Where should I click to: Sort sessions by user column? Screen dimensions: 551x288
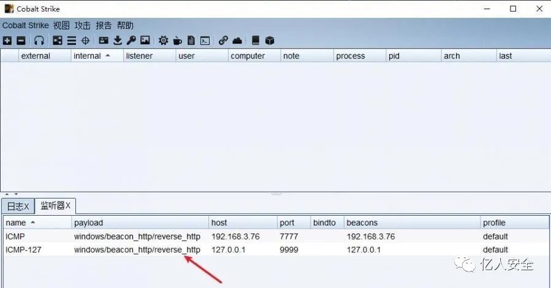coord(202,56)
